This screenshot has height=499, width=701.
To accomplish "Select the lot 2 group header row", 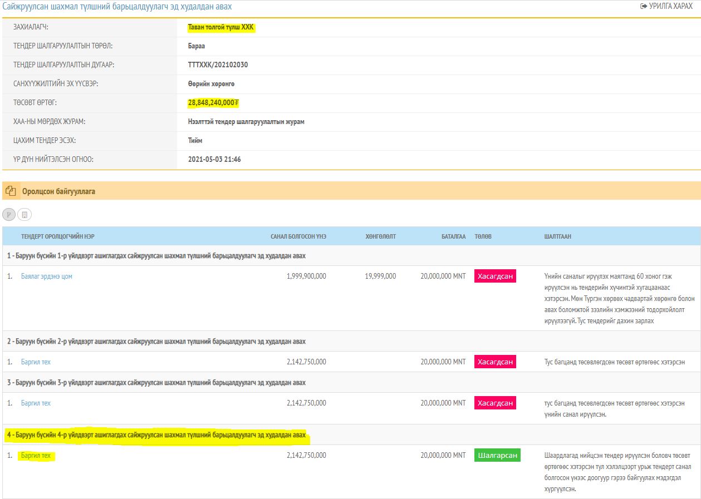I will pyautogui.click(x=156, y=342).
